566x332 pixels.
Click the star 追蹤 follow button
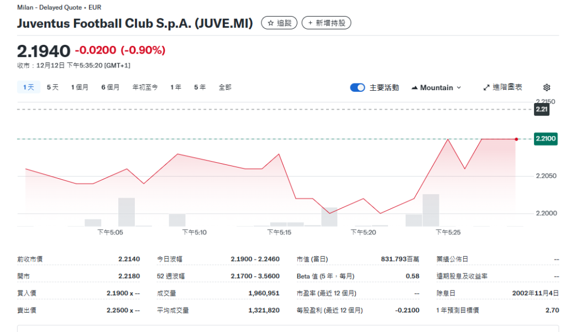tap(279, 23)
